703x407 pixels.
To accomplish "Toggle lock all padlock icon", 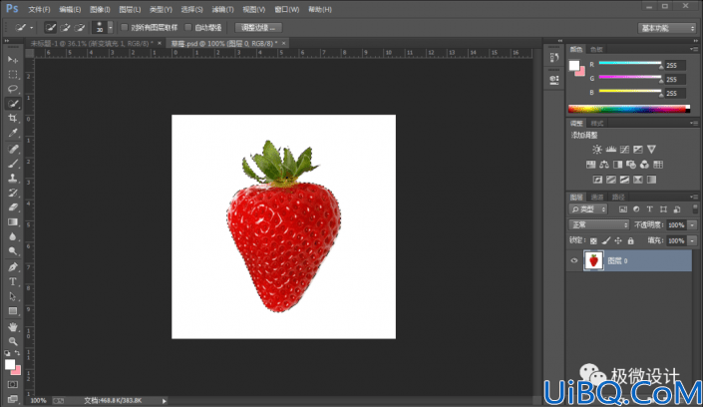I will pyautogui.click(x=631, y=241).
